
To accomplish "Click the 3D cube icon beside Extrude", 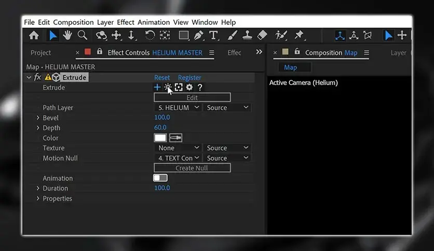I will [x=56, y=77].
